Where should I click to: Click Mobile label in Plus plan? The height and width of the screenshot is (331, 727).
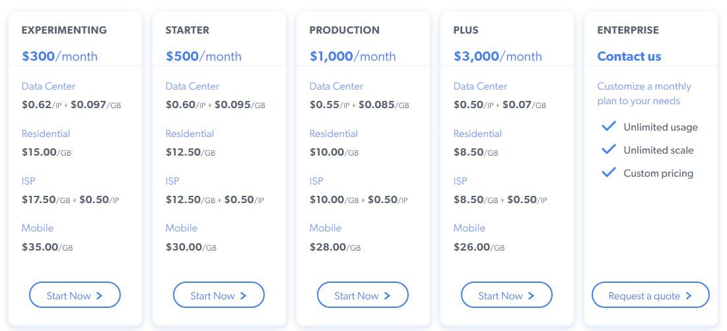coord(469,227)
